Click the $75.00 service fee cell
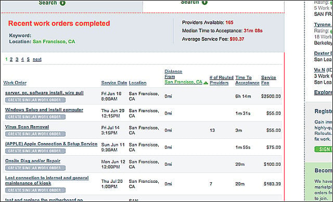The image size is (333, 202). coord(274,147)
